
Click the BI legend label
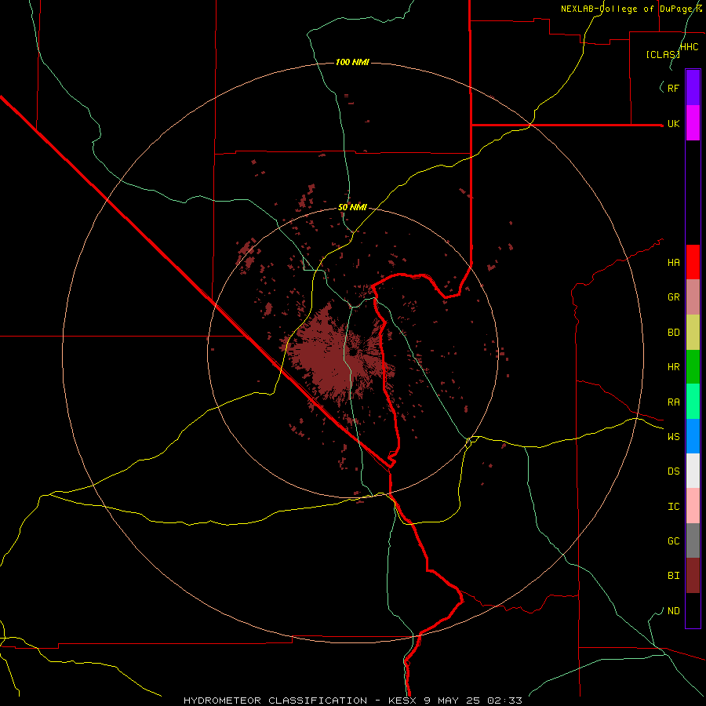pos(673,576)
